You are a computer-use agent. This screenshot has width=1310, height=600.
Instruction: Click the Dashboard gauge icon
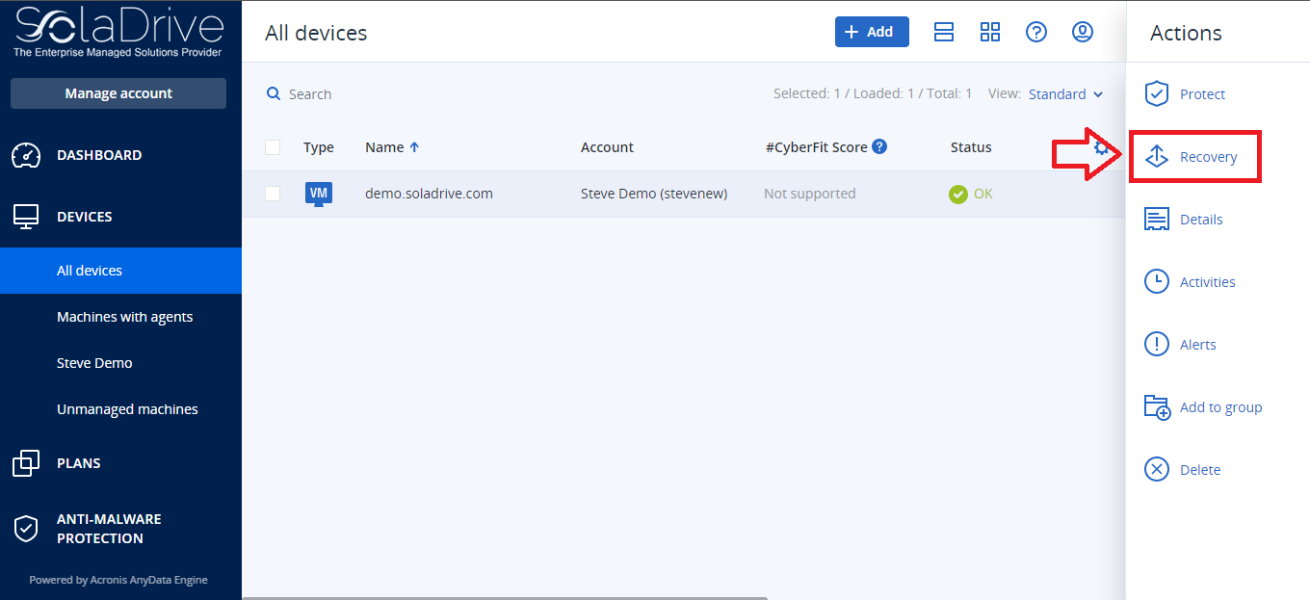[26, 155]
